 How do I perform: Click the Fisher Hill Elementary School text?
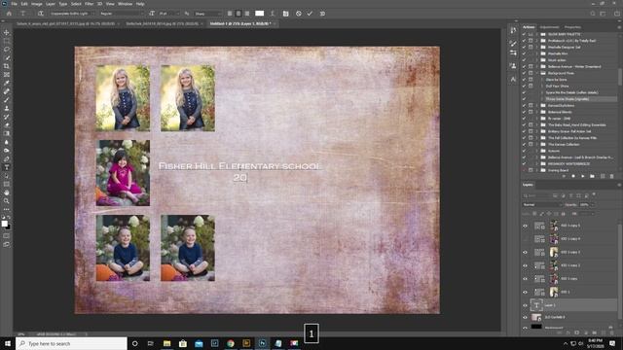point(240,166)
